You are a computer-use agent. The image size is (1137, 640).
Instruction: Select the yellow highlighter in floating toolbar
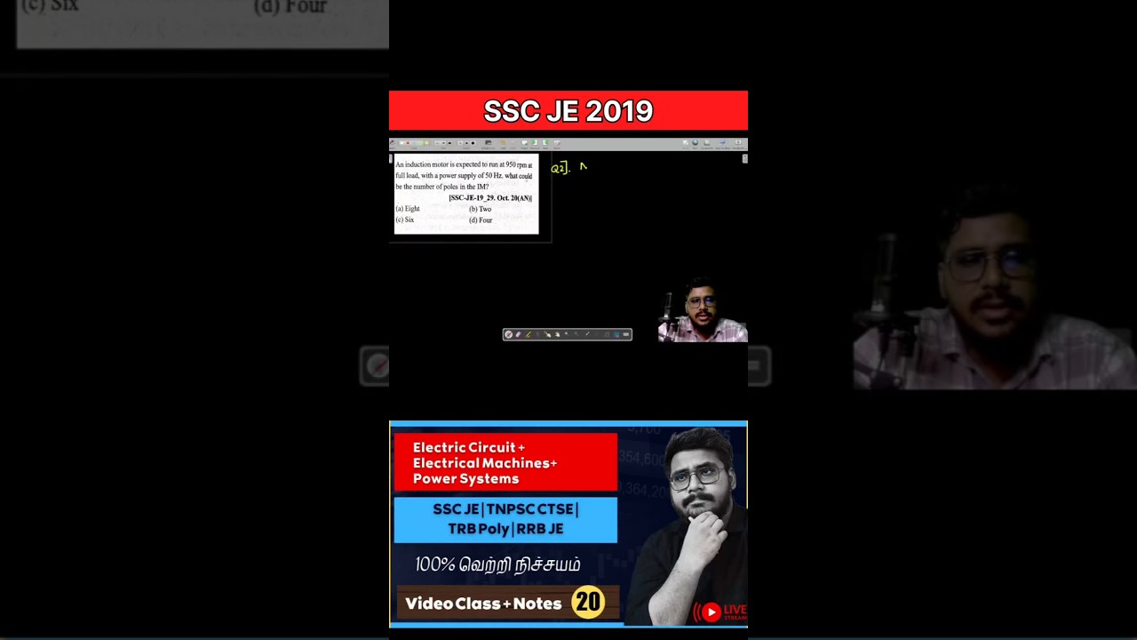point(529,334)
